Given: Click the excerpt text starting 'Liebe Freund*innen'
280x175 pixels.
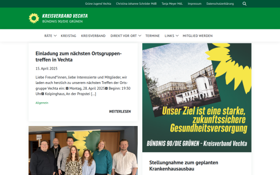Looking at the screenshot, I should pyautogui.click(x=83, y=85).
